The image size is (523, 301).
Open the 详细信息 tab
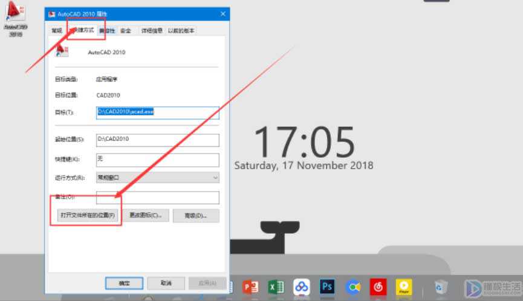(152, 31)
